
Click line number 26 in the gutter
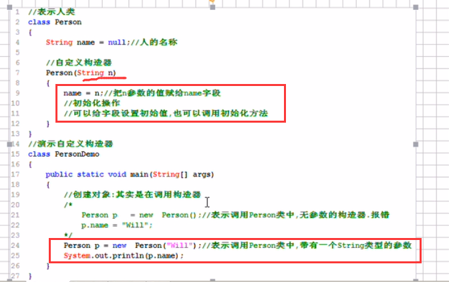coord(15,266)
